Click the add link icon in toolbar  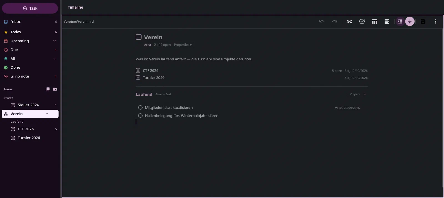coord(349,22)
